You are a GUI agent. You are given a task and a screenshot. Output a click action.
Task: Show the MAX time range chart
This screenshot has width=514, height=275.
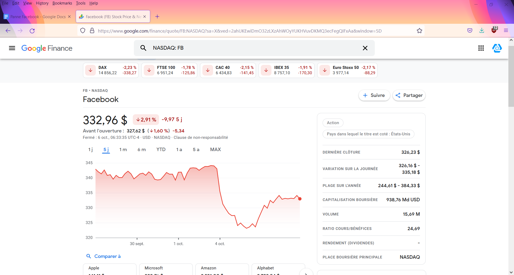[215, 150]
